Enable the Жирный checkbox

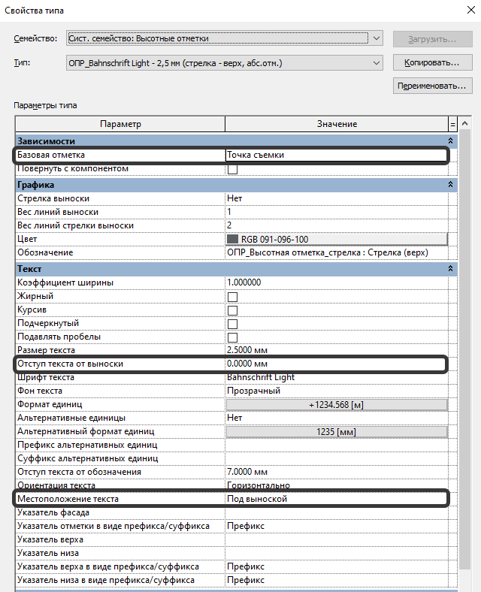[232, 297]
